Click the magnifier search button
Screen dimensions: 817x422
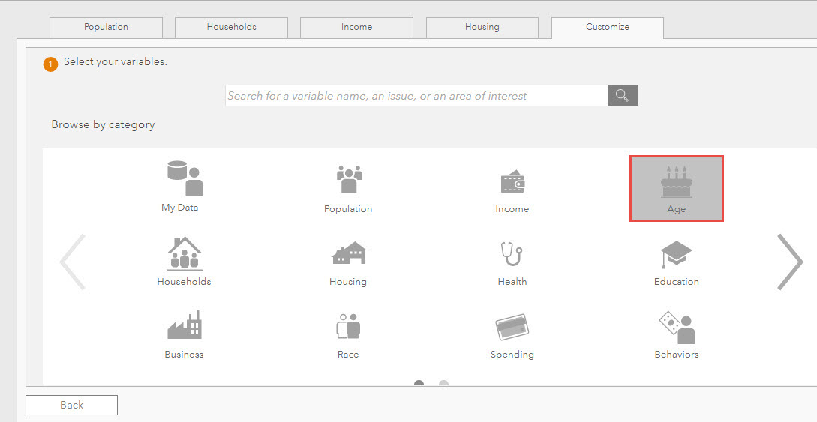coord(622,96)
